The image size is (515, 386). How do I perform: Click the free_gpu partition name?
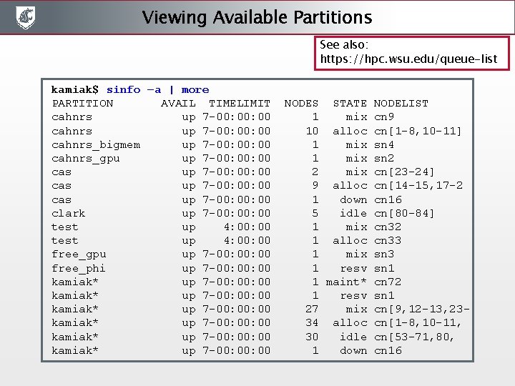coord(79,254)
